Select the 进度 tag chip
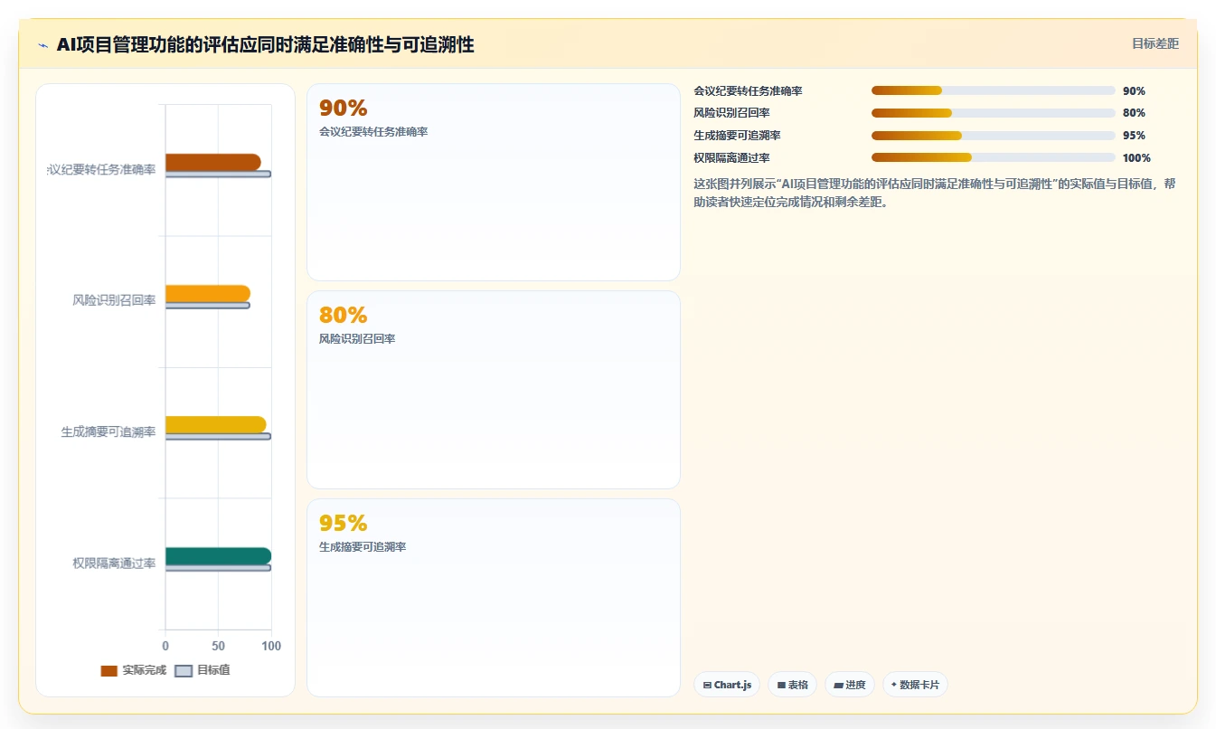 (x=850, y=685)
